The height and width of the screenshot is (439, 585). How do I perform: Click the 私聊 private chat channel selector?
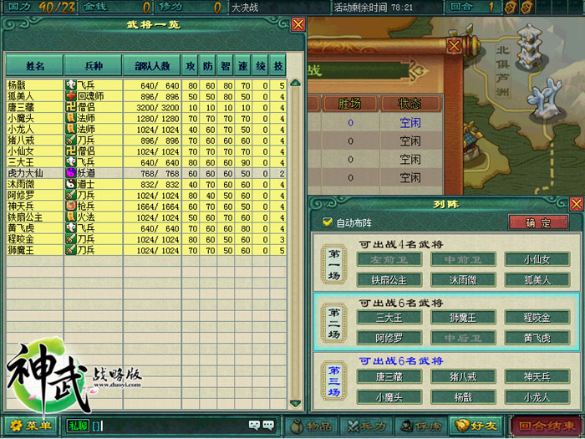pyautogui.click(x=77, y=426)
